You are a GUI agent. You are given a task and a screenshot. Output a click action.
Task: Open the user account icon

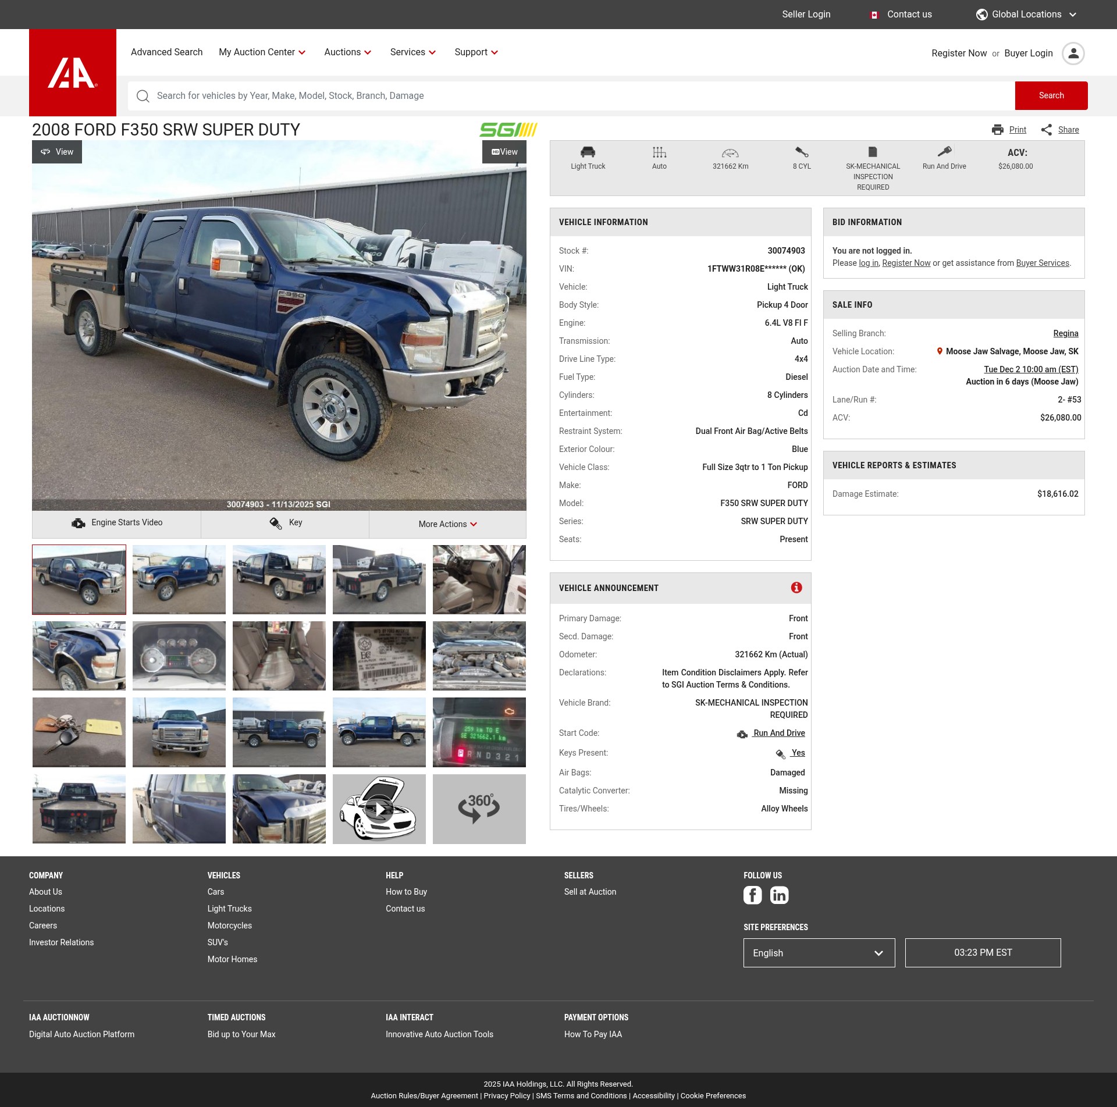pos(1073,54)
